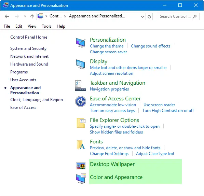
Task: Open User Accounts category
Action: point(23,80)
